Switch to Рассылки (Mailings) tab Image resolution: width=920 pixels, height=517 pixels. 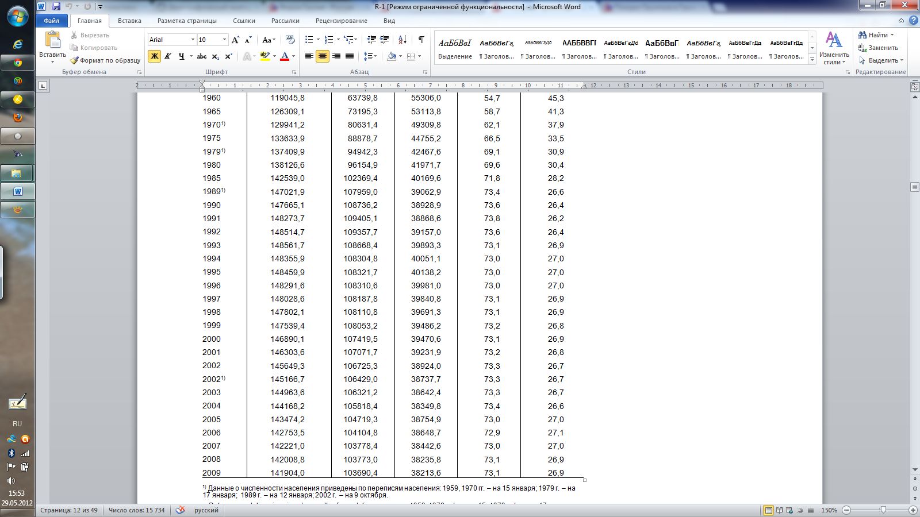[285, 21]
